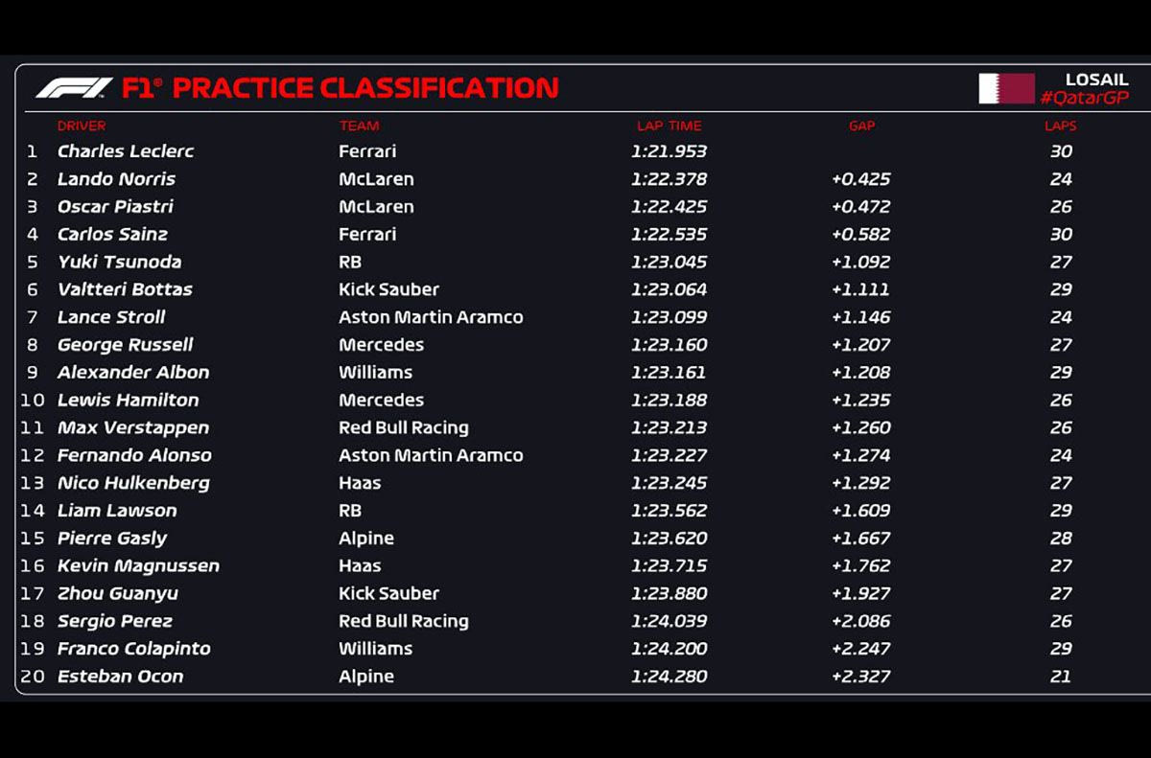
Task: Click Sergio Perez's +2.086 gap
Action: click(860, 621)
